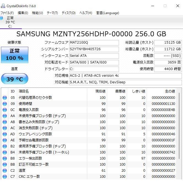
Task: Click status orb of row BB 訂正不可能エラー数
Action: point(5,164)
